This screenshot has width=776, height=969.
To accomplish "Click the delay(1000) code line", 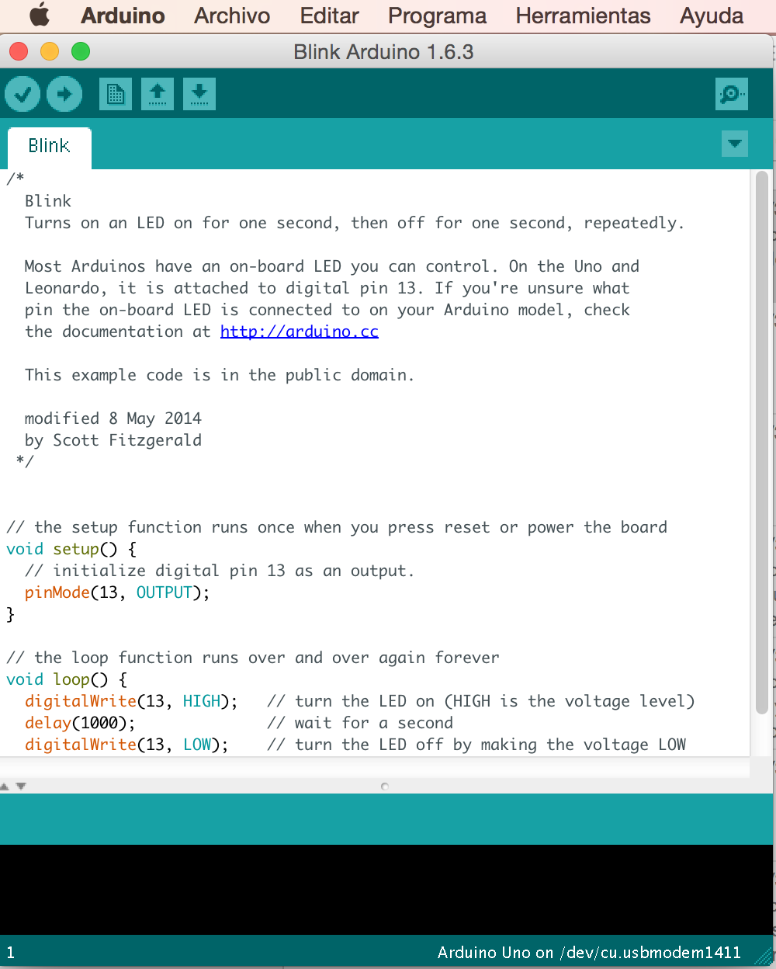I will pos(80,723).
